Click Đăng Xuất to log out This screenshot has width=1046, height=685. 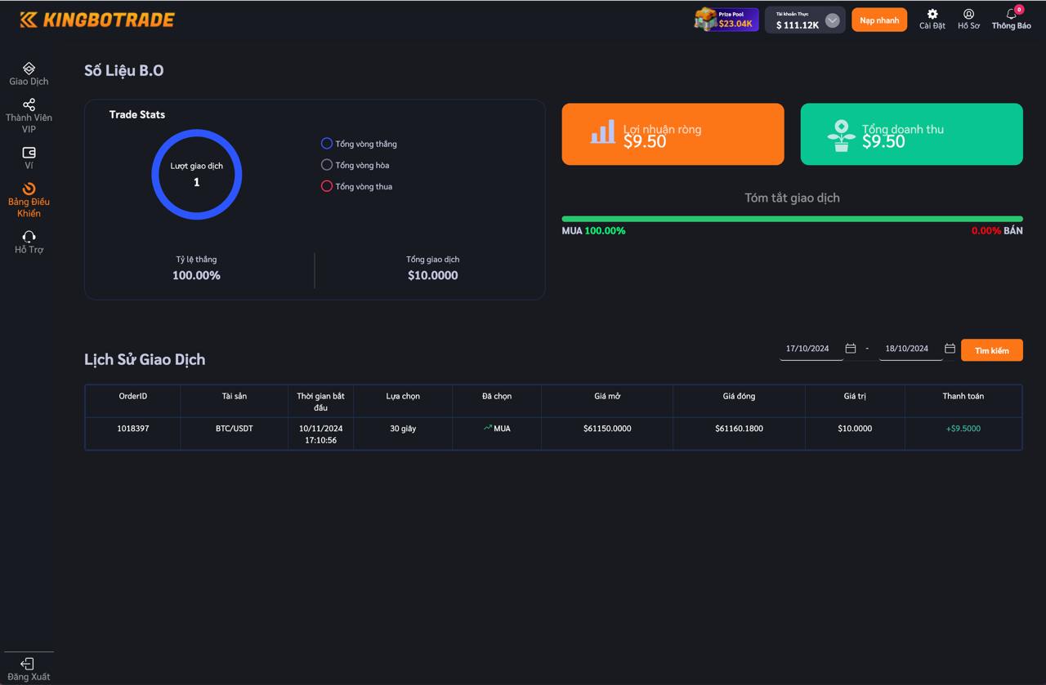(x=29, y=669)
